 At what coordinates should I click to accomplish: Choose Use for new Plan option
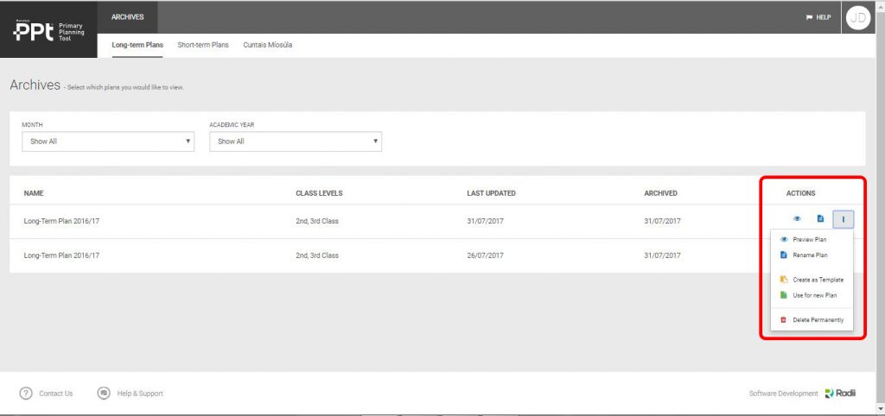click(x=814, y=295)
